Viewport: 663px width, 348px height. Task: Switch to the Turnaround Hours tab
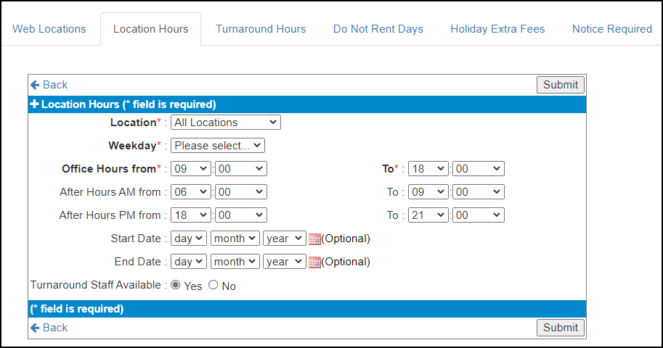click(261, 29)
